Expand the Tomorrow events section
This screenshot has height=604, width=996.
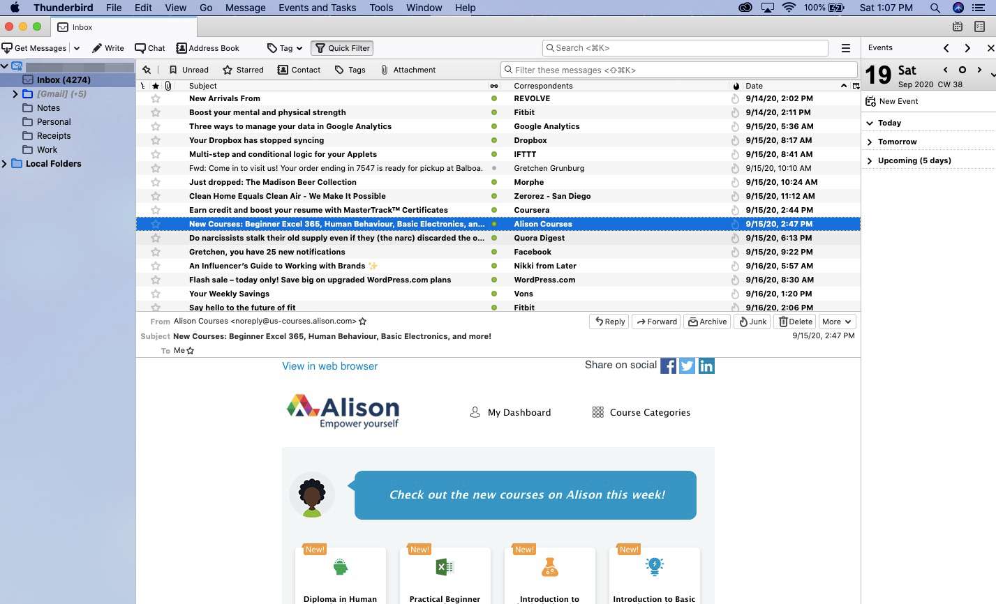pyautogui.click(x=870, y=142)
